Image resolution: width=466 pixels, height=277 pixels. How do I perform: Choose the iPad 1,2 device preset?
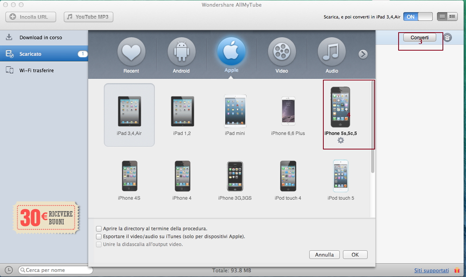[x=182, y=115]
